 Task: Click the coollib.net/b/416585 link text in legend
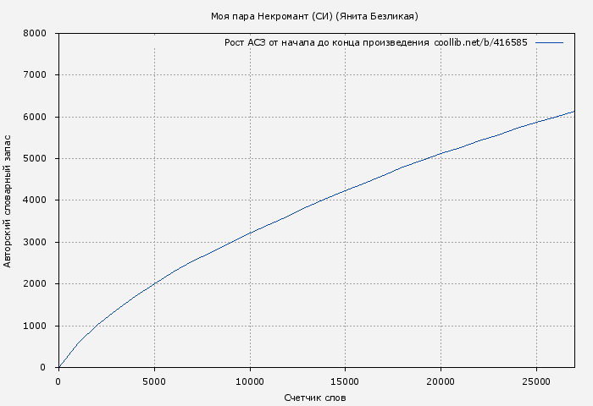[x=480, y=42]
